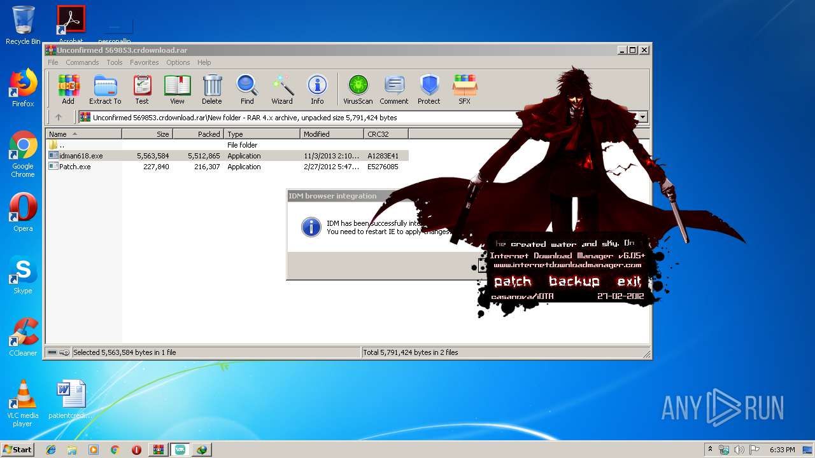Click the status bar drive icon

tap(53, 352)
